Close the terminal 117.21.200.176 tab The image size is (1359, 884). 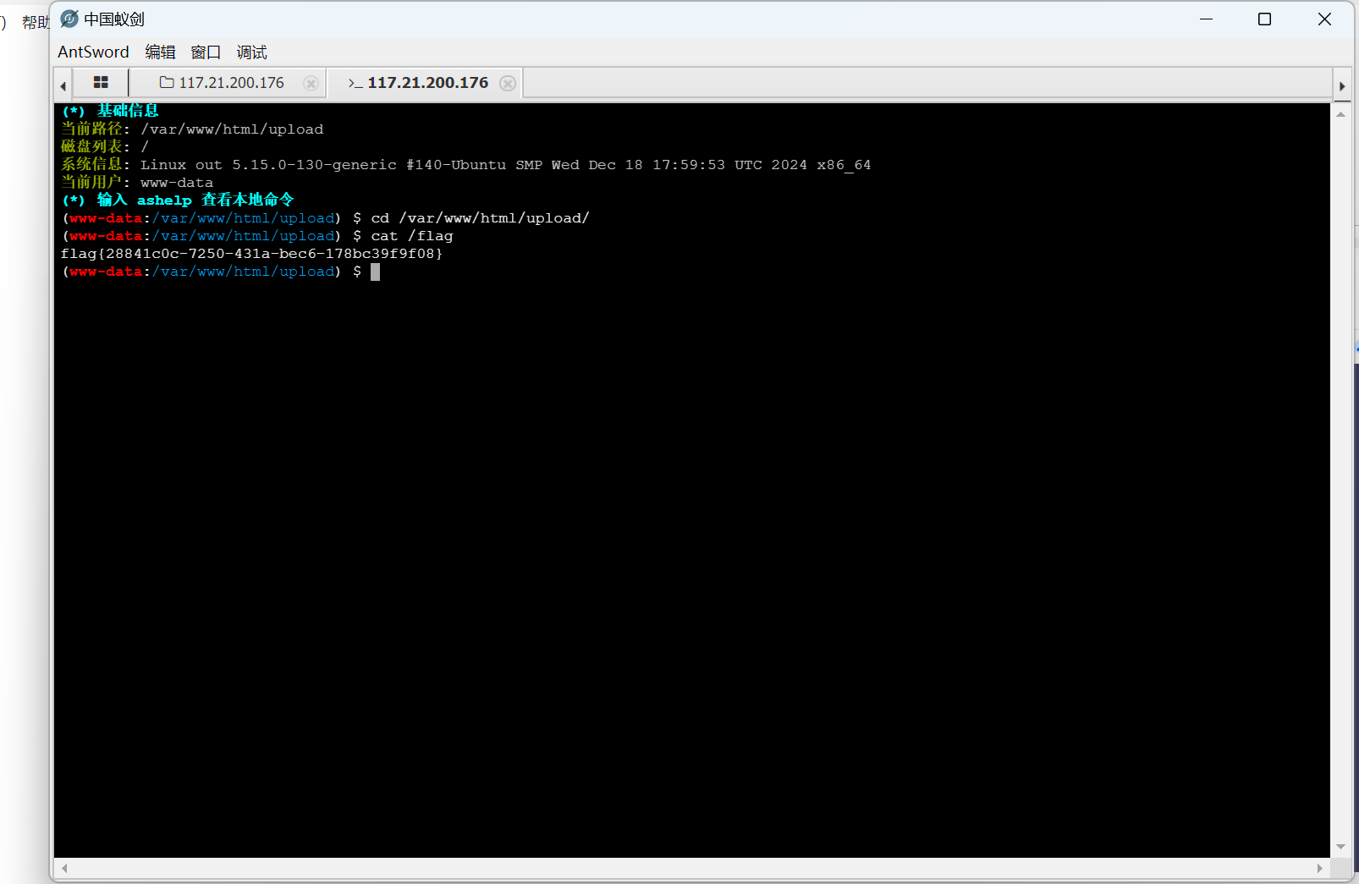point(508,83)
